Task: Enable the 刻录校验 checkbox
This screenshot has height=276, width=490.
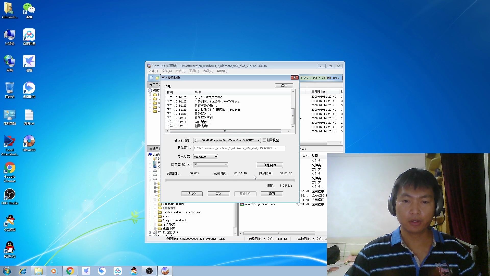Action: tap(264, 140)
